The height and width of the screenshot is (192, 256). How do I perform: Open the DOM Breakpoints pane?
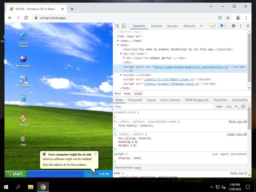pyautogui.click(x=197, y=100)
